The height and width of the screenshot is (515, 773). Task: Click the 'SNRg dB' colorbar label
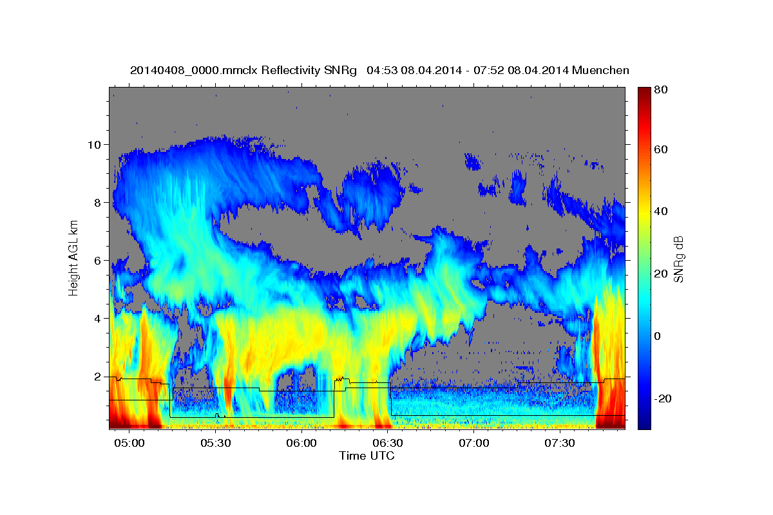pos(678,259)
